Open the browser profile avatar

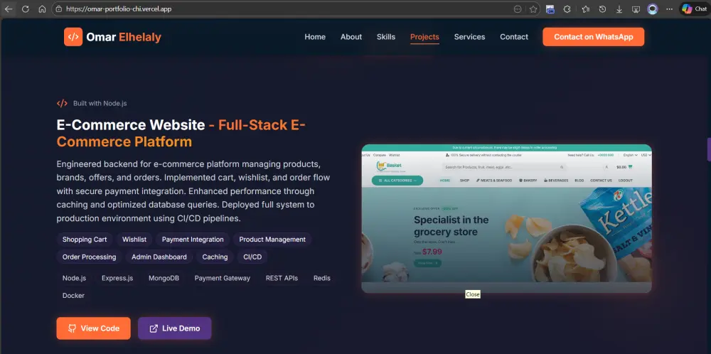tap(653, 9)
